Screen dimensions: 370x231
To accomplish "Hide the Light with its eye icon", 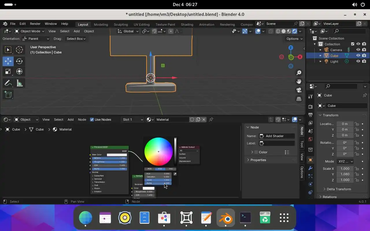I will pyautogui.click(x=358, y=61).
